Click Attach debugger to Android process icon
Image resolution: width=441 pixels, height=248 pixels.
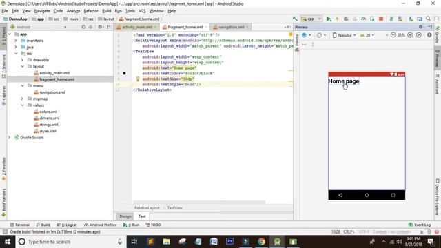pyautogui.click(x=372, y=19)
